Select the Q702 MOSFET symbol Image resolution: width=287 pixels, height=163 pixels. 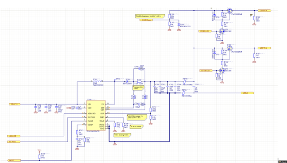[x=230, y=48]
